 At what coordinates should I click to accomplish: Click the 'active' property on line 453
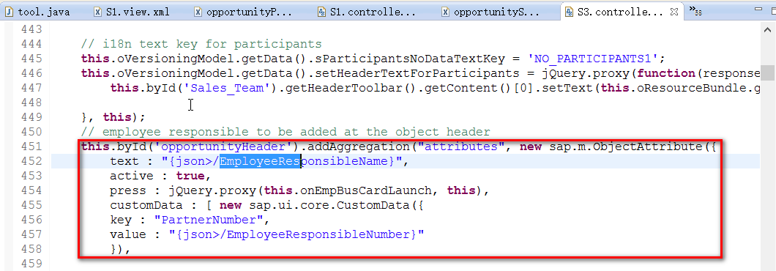pos(132,176)
